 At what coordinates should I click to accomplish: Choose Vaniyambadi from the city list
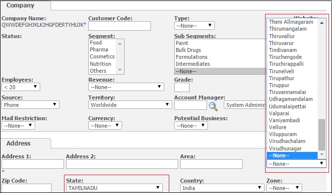(292, 120)
